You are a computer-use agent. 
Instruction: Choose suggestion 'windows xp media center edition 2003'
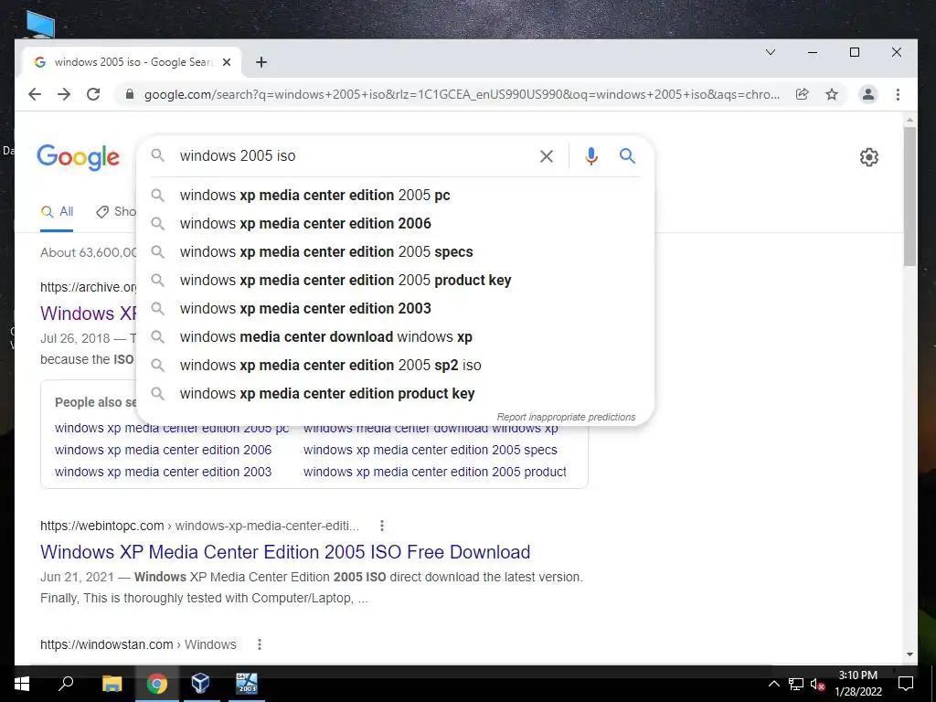pos(395,309)
